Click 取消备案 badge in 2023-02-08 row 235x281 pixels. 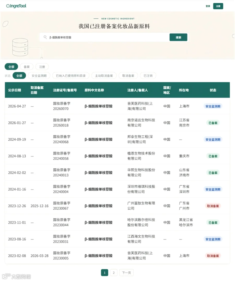pos(213,256)
